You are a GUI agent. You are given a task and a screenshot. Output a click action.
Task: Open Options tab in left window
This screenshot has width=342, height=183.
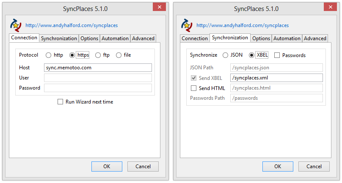tap(89, 38)
